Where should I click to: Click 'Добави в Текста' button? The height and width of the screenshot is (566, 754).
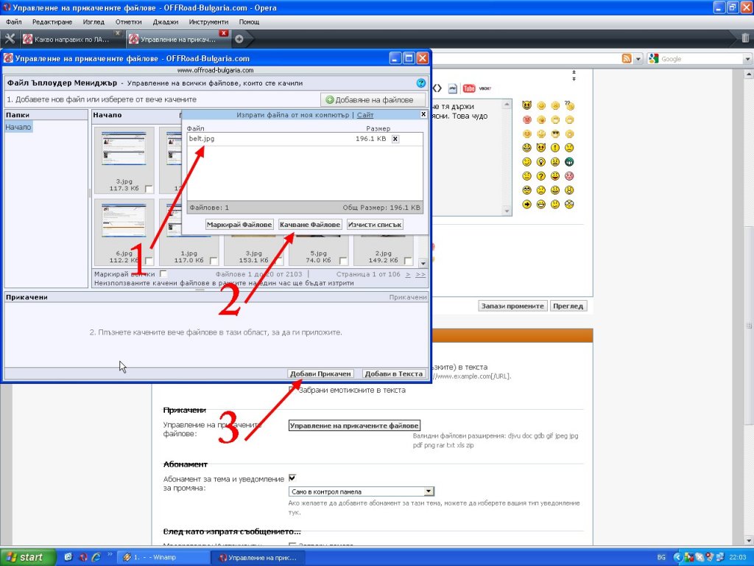393,374
